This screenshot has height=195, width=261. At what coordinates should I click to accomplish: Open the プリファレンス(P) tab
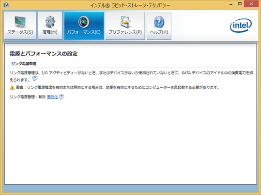pyautogui.click(x=125, y=26)
